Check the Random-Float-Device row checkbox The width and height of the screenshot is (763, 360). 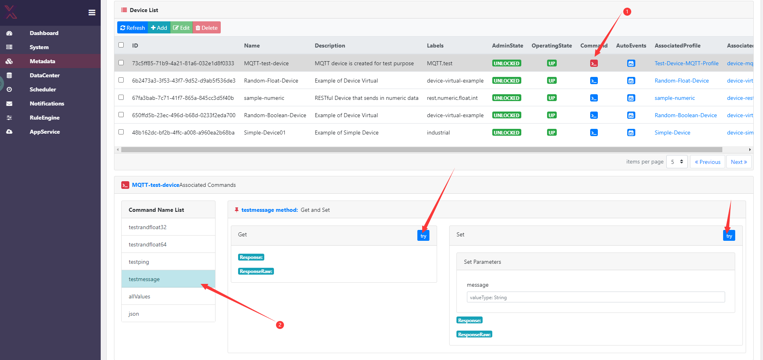click(121, 80)
